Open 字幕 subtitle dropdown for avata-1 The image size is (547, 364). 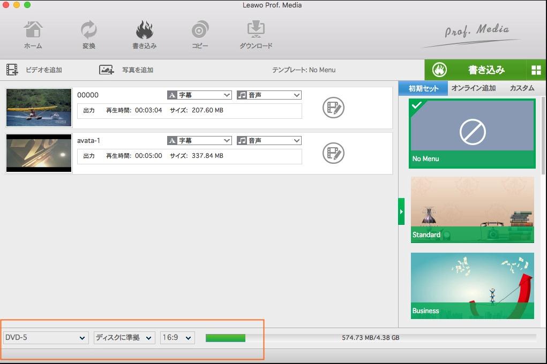pos(199,140)
